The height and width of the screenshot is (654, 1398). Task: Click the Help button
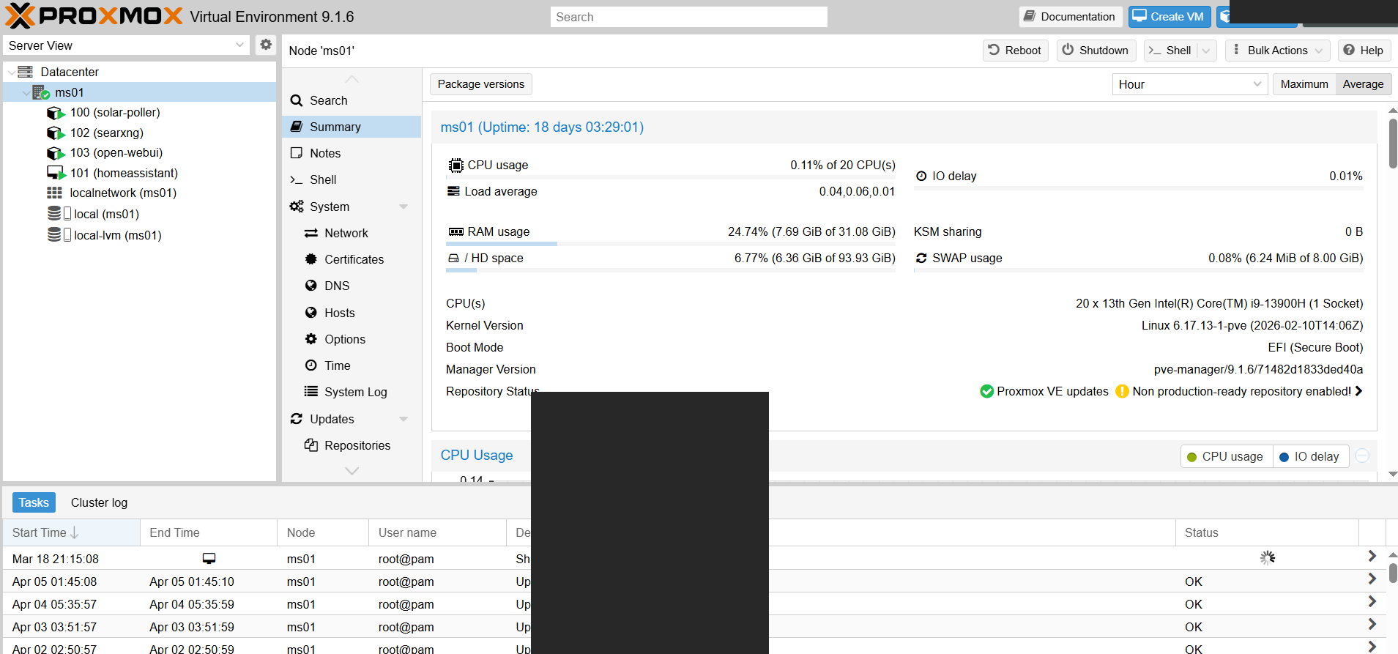(x=1364, y=50)
